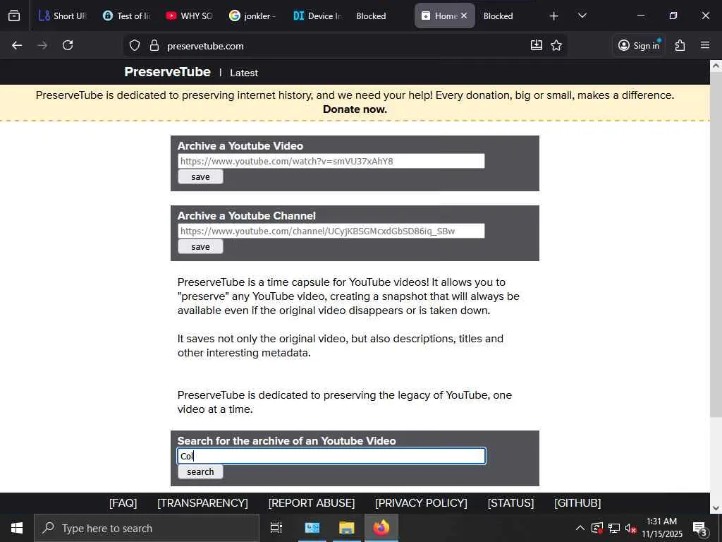This screenshot has width=722, height=542.
Task: Open the STATUS footer link
Action: [x=510, y=502]
